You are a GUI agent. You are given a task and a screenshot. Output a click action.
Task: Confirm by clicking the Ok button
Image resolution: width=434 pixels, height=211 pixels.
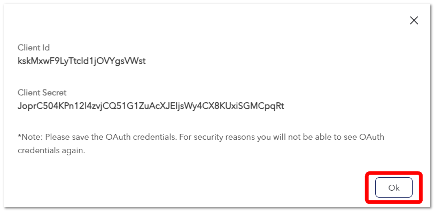(393, 188)
